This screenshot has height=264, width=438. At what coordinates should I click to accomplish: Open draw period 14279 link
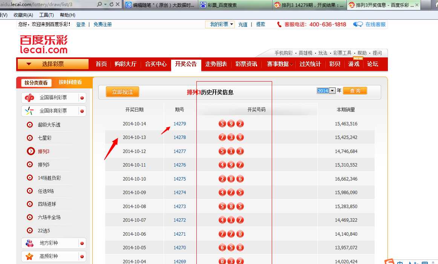point(180,124)
